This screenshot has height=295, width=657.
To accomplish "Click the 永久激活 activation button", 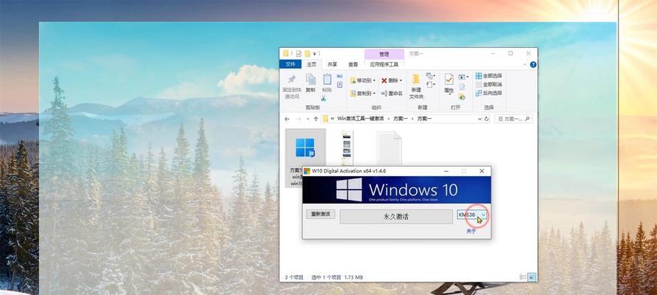I will point(396,216).
